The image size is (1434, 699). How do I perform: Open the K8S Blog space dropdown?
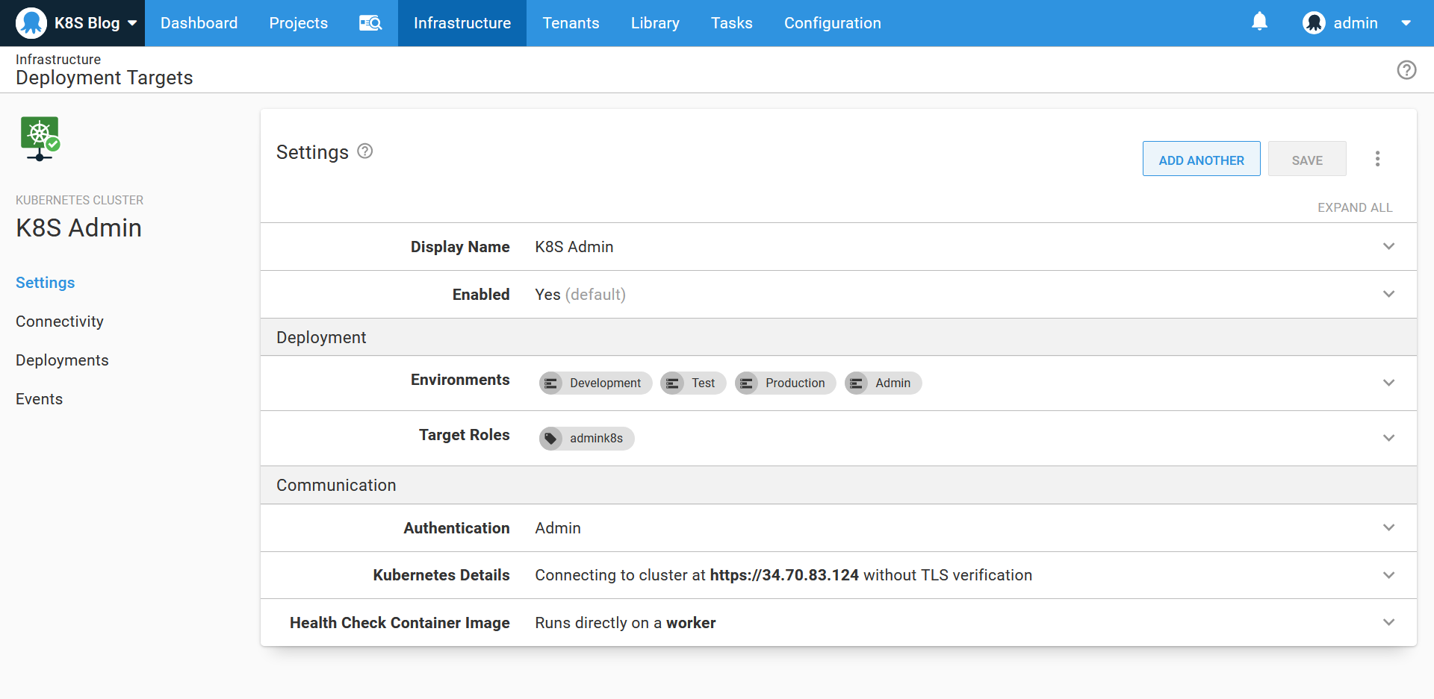(132, 23)
